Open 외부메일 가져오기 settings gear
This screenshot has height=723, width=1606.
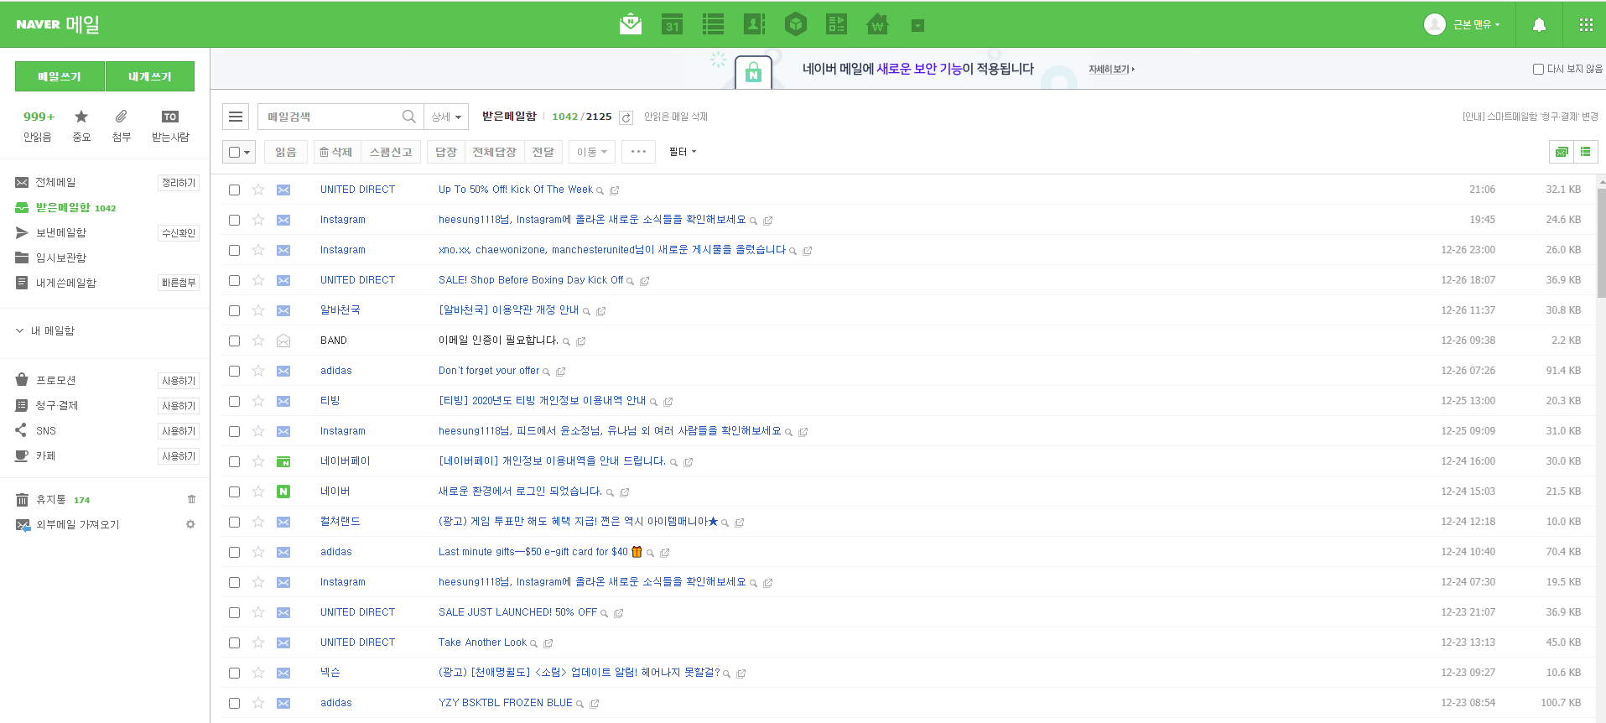click(190, 524)
